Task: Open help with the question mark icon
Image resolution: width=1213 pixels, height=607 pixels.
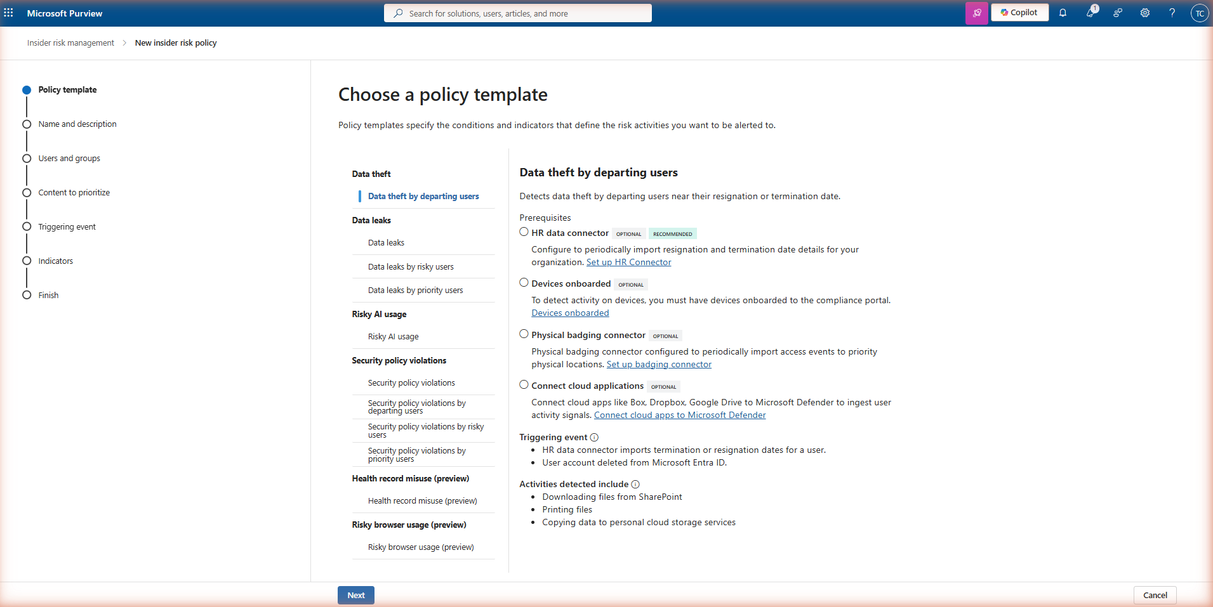Action: [1172, 13]
